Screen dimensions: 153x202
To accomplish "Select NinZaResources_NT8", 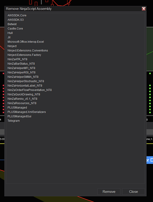I will 22,103.
